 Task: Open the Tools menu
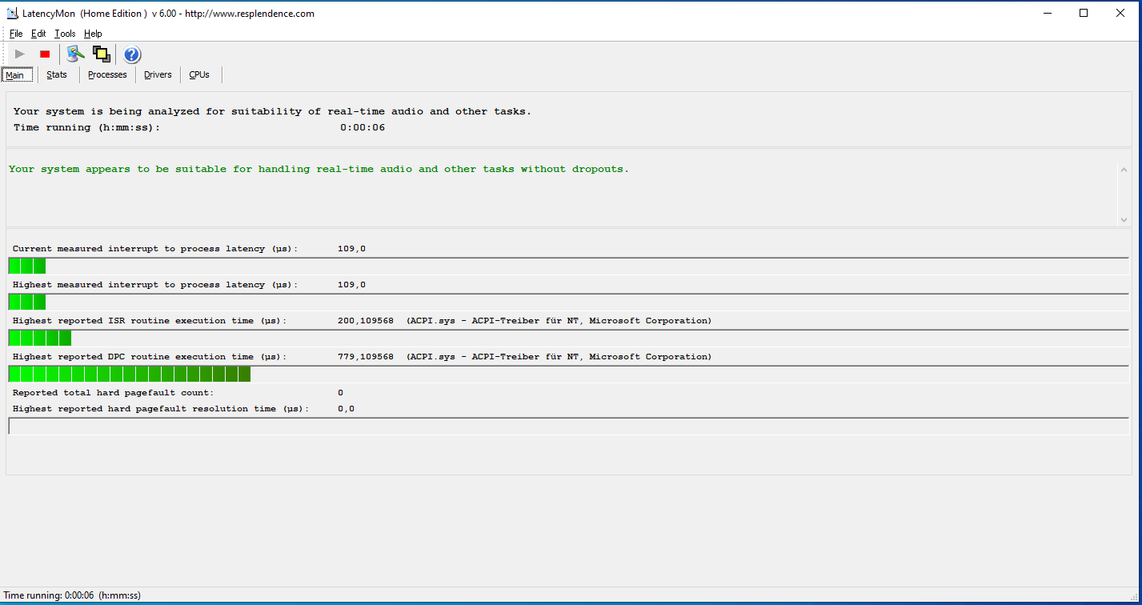tap(65, 34)
